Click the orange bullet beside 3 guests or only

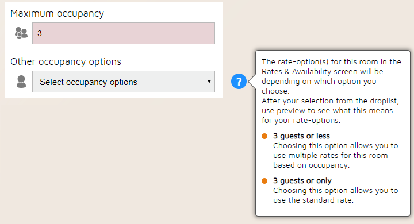pos(264,181)
